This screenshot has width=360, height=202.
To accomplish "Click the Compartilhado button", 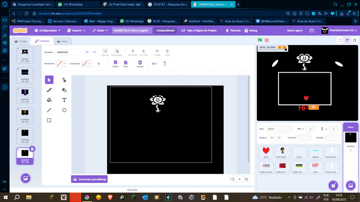I will point(166,30).
